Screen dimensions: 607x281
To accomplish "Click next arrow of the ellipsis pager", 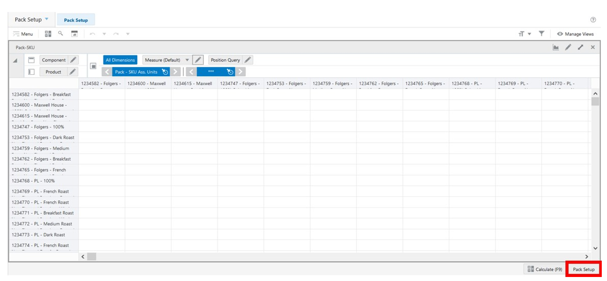I will pos(240,72).
